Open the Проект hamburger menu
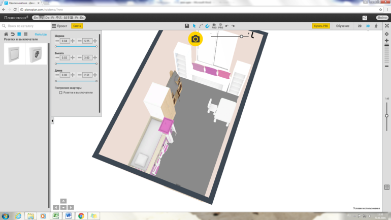Viewport: 391px width, 220px height. tap(54, 26)
